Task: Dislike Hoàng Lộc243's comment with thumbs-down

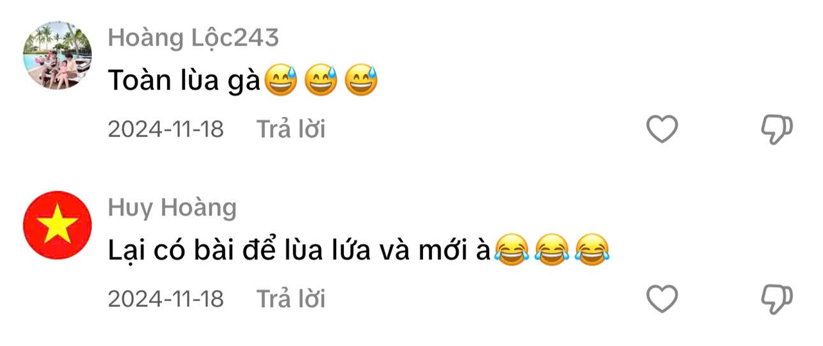Action: coord(777,130)
